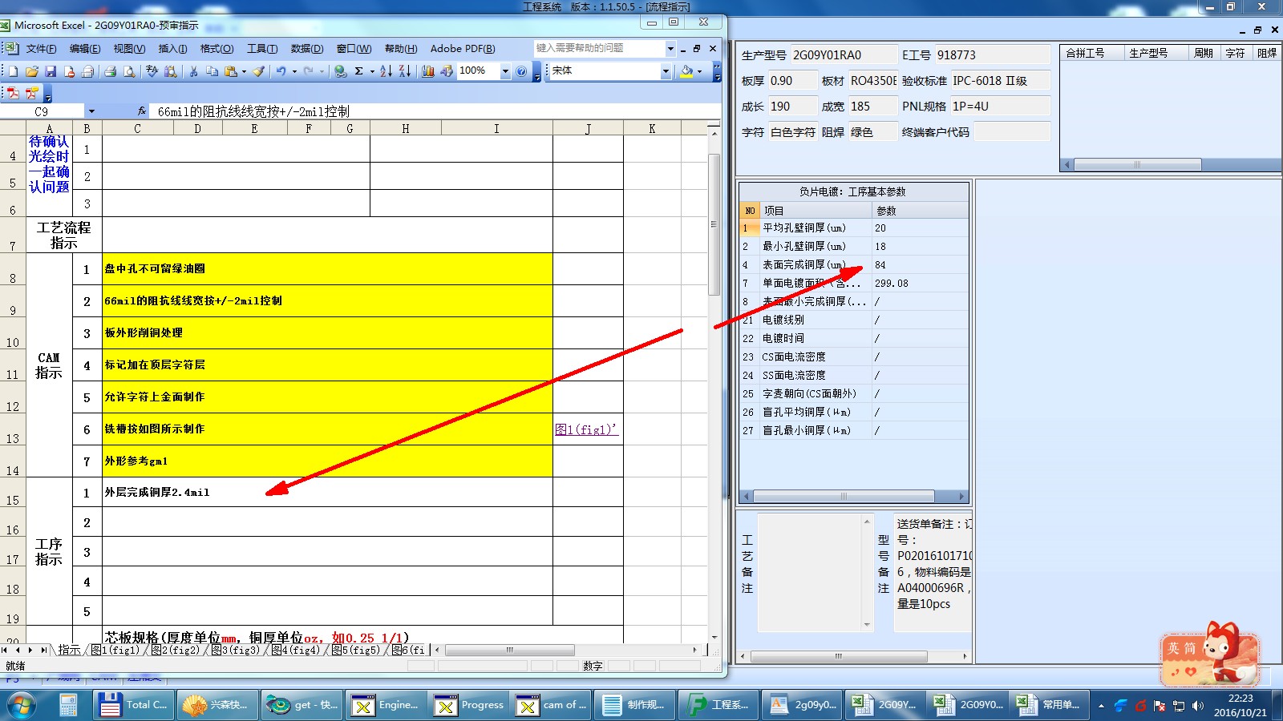Screen dimensions: 1283x721
Task: Convert to Adobe PDF icon
Action: tap(13, 93)
